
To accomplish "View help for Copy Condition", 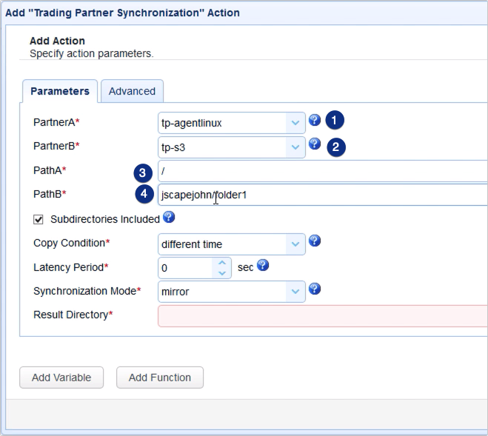I will pyautogui.click(x=315, y=241).
